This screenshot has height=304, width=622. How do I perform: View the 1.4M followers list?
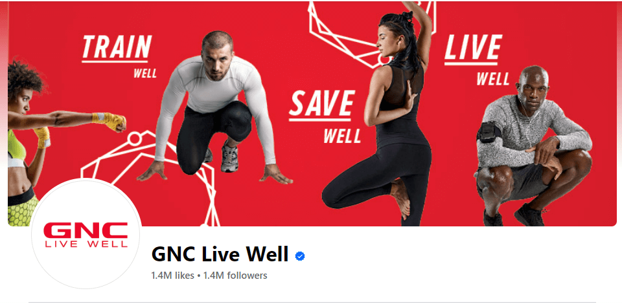[x=235, y=275]
